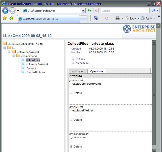Select the LL folder in tree
Viewport: 162px width, 152px height.
click(14, 48)
